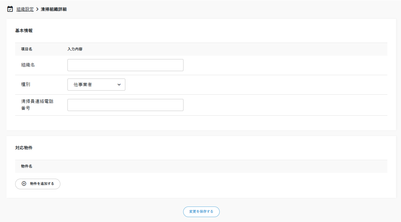This screenshot has width=401, height=222.
Task: Click the 項目名 column header
Action: pyautogui.click(x=27, y=49)
